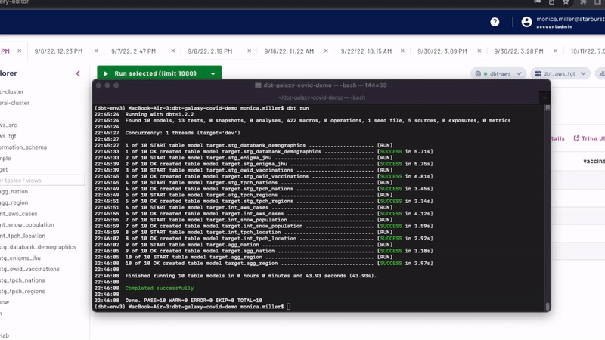Select stg_owid_vaccinations table in explorer
Screen dimensions: 605x340
point(29,269)
